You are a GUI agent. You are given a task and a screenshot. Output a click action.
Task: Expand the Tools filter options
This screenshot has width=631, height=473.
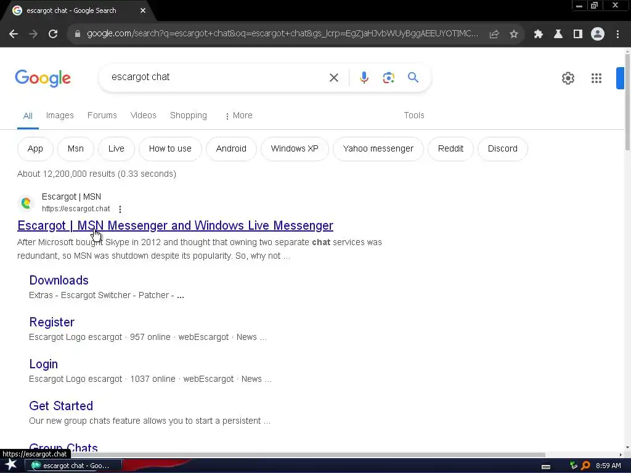coord(414,115)
